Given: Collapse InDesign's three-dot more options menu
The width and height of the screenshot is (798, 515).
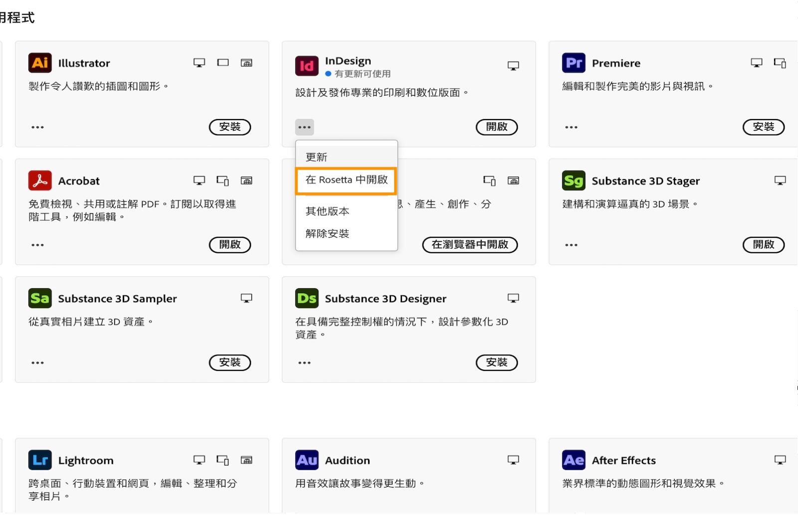Looking at the screenshot, I should (x=304, y=127).
